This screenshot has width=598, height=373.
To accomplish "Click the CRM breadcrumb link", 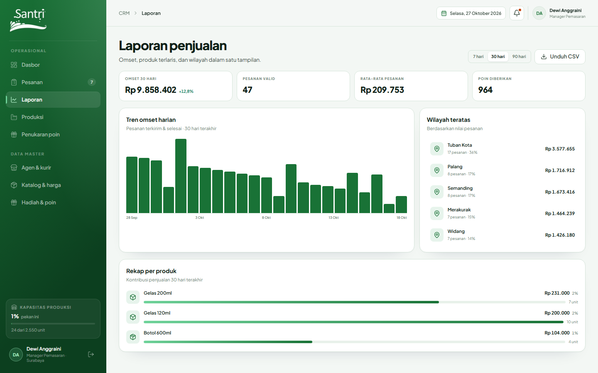I will (124, 13).
